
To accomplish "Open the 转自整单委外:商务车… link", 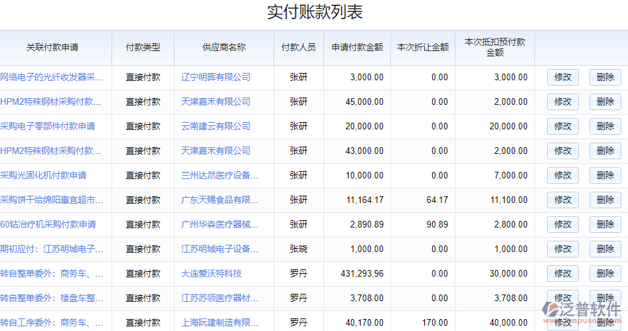I will [x=52, y=273].
